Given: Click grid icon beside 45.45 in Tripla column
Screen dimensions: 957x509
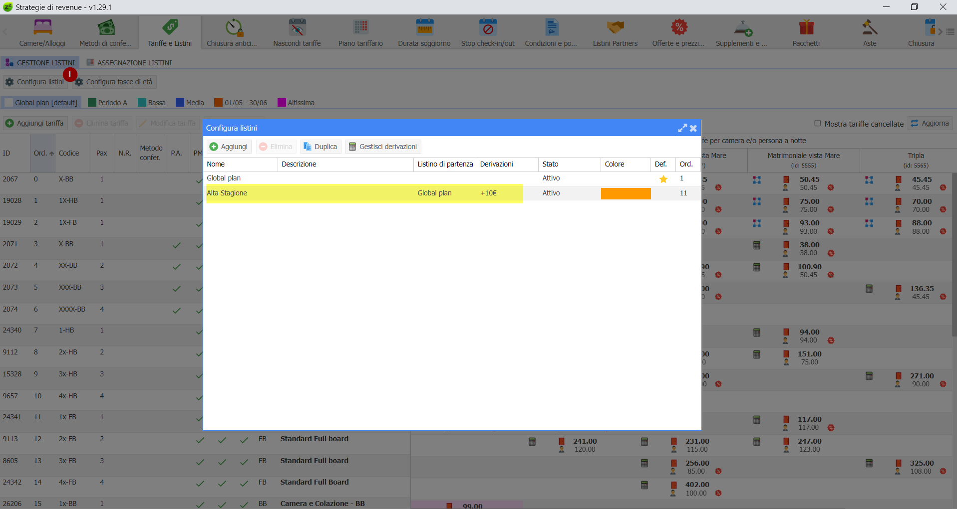Looking at the screenshot, I should 869,179.
